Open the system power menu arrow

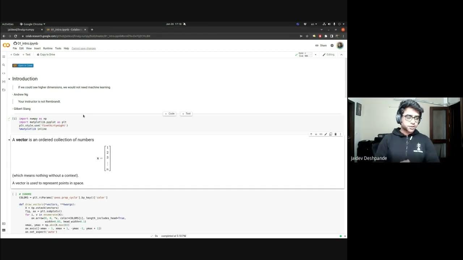[x=343, y=24]
